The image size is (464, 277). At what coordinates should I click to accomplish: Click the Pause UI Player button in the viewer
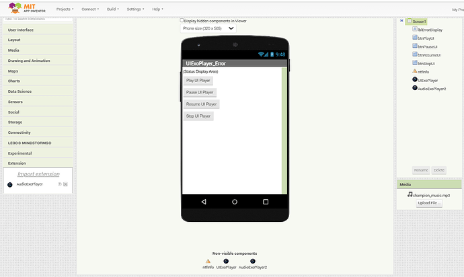click(200, 92)
